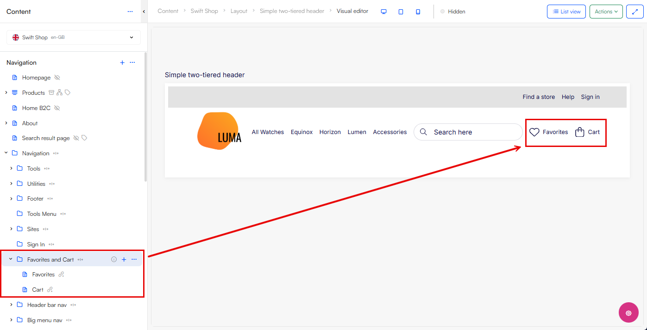Switch to tablet preview icon
The image size is (647, 330).
point(401,12)
